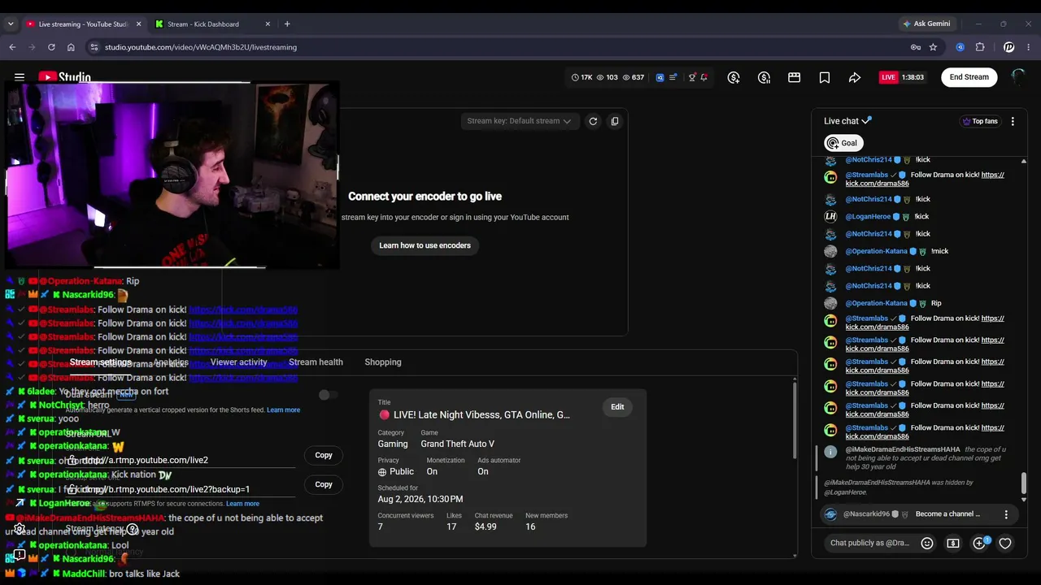1041x585 pixels.
Task: Open the Analytics tab
Action: pyautogui.click(x=171, y=362)
